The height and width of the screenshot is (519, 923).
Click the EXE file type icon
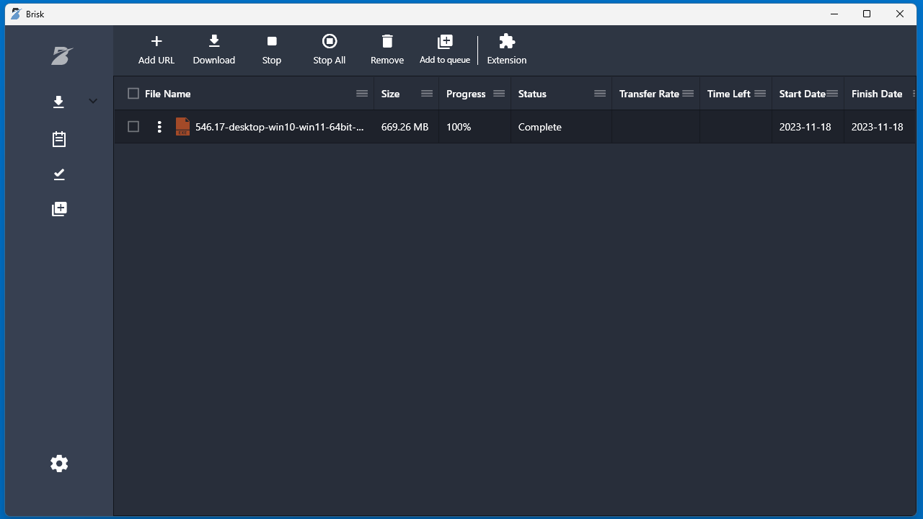182,127
